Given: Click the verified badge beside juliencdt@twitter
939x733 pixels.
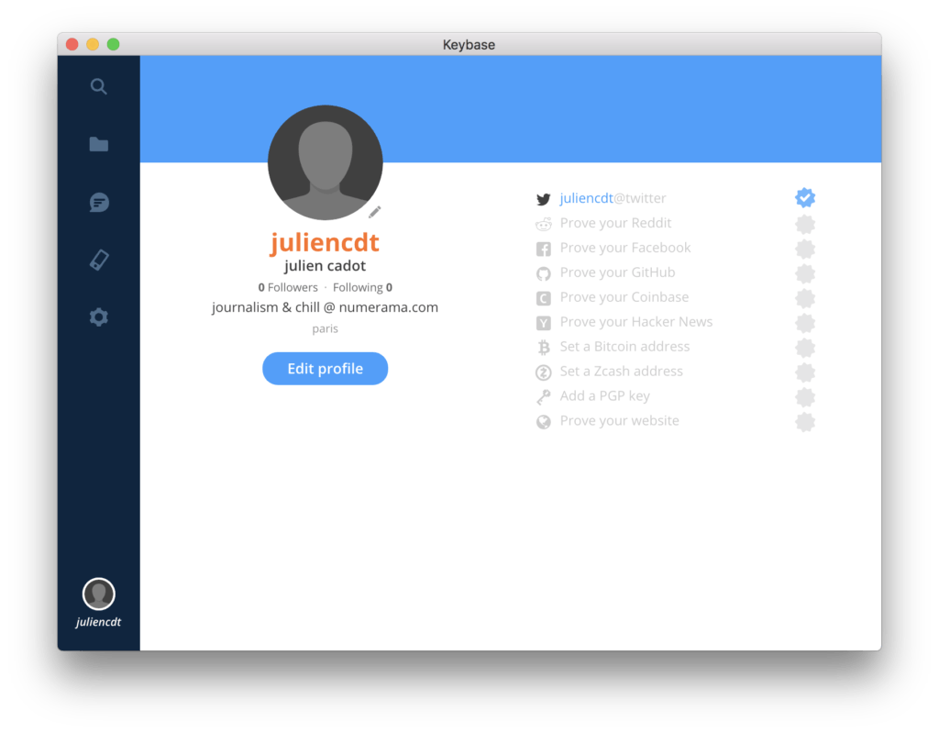Looking at the screenshot, I should pyautogui.click(x=805, y=196).
